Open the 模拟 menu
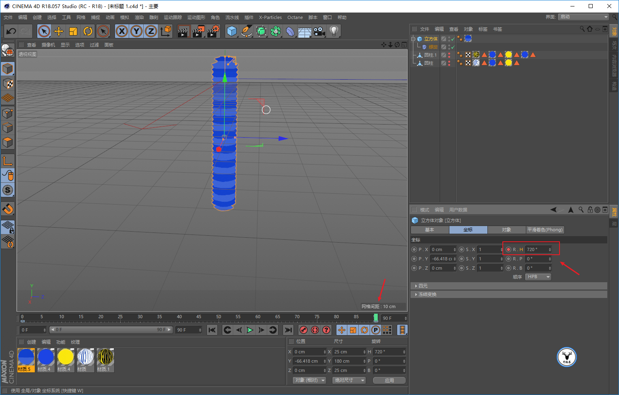 pos(125,17)
